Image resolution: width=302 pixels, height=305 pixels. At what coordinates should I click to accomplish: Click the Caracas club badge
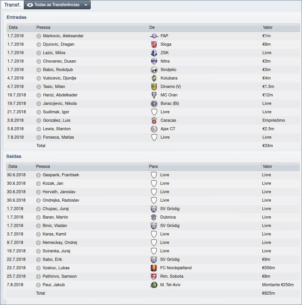click(x=154, y=121)
